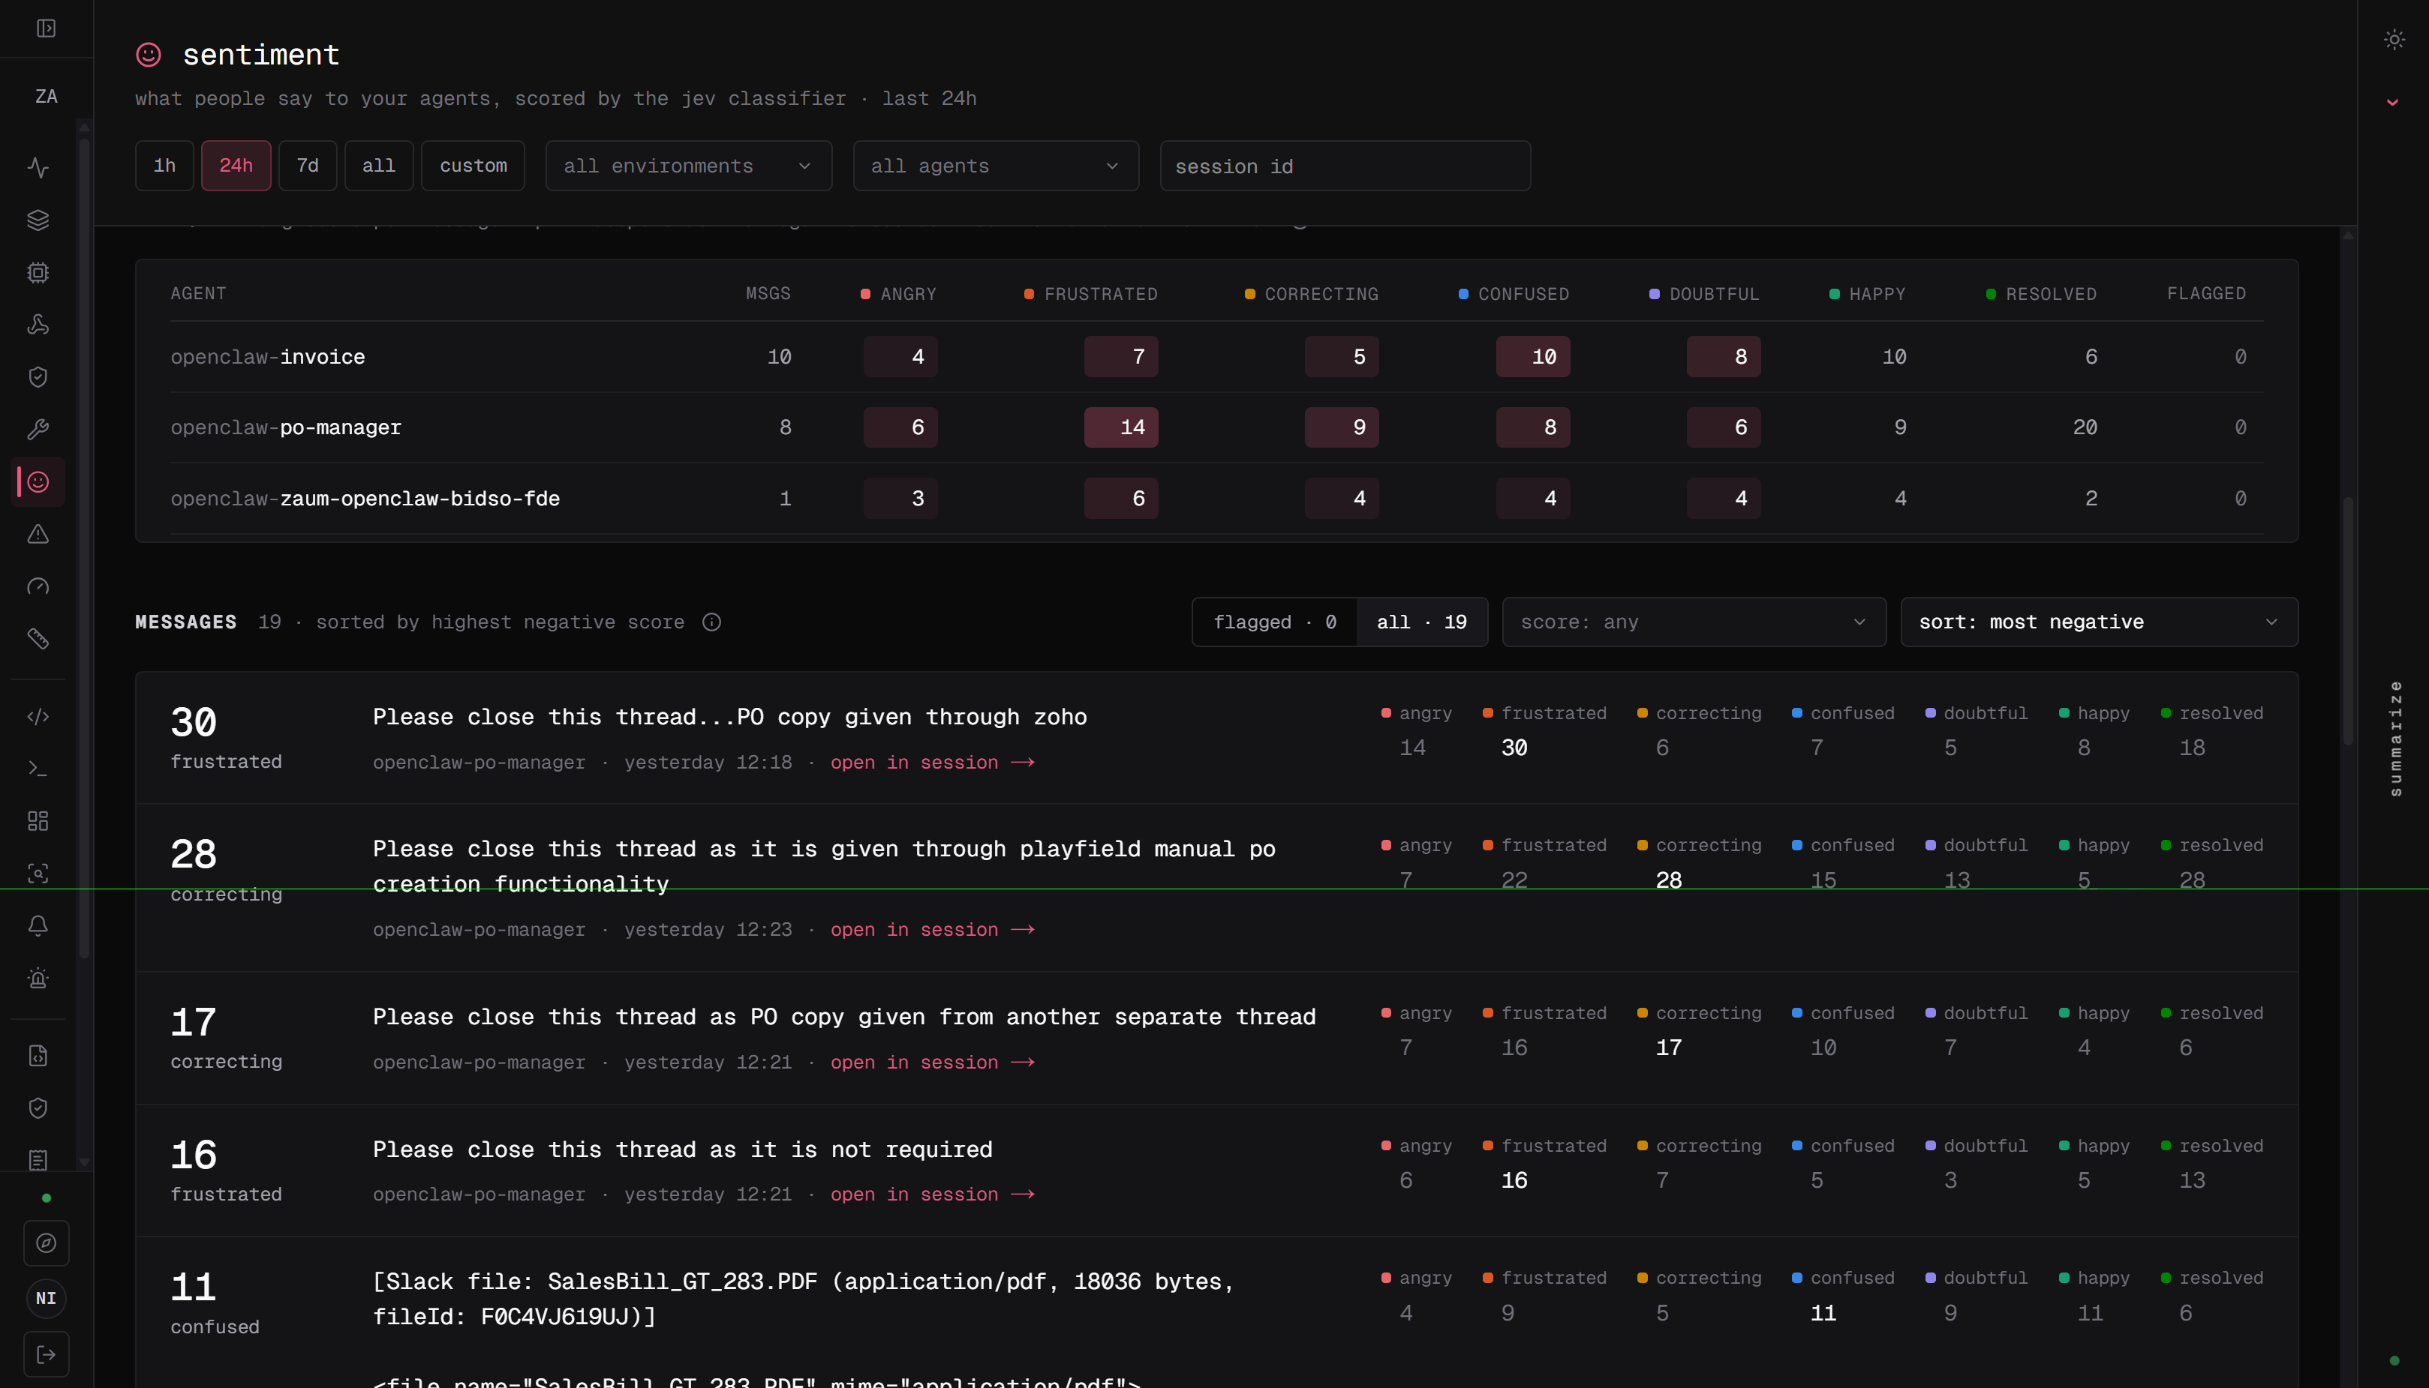
Task: Open the 'sort: most negative' dropdown
Action: [x=2099, y=622]
